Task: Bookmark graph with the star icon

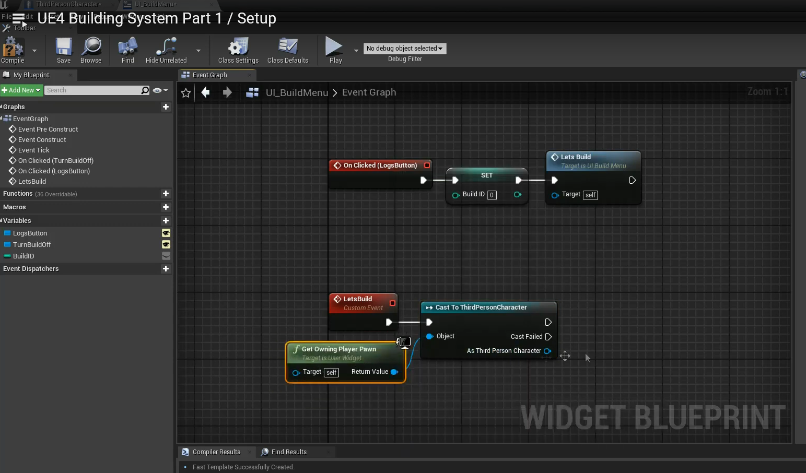Action: (185, 93)
